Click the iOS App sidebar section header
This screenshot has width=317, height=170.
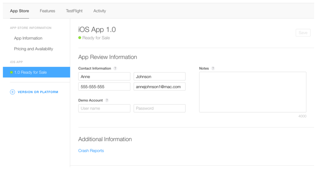pos(16,62)
